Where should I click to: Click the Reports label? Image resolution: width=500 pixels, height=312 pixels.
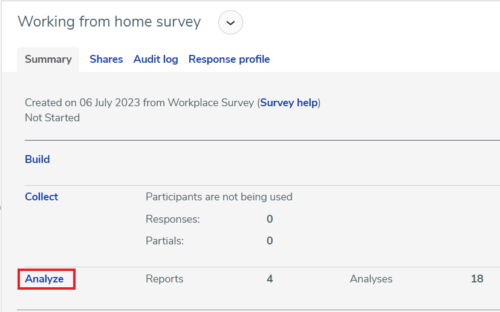[164, 279]
